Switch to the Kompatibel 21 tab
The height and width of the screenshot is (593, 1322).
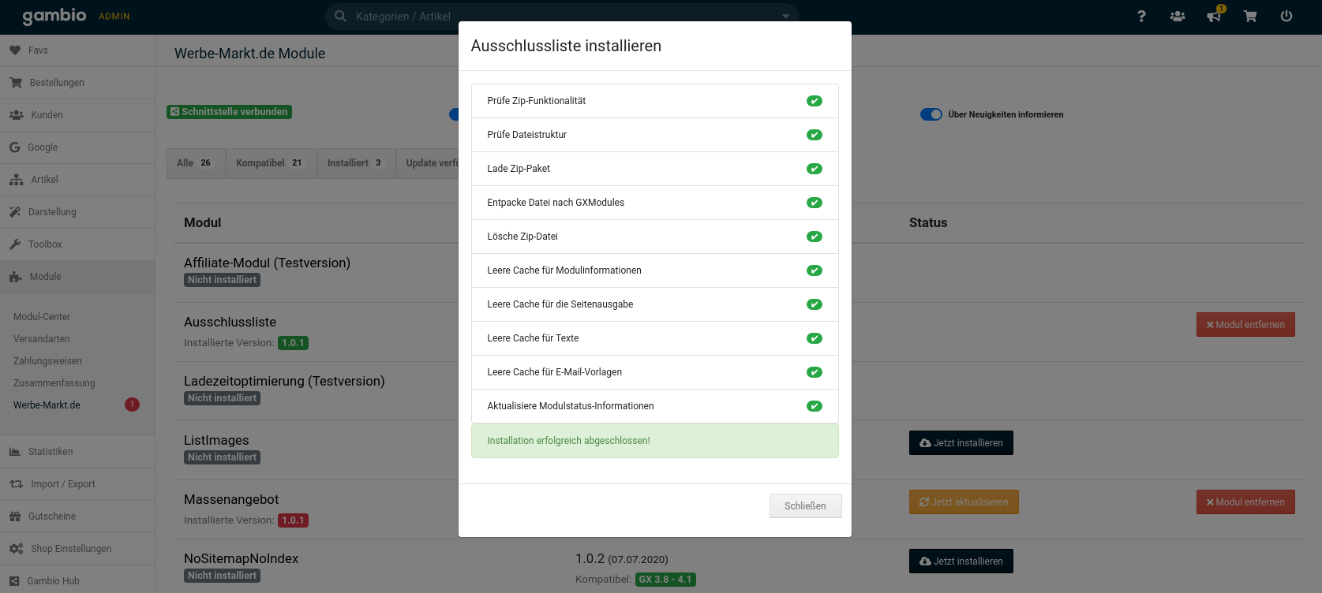pyautogui.click(x=271, y=162)
